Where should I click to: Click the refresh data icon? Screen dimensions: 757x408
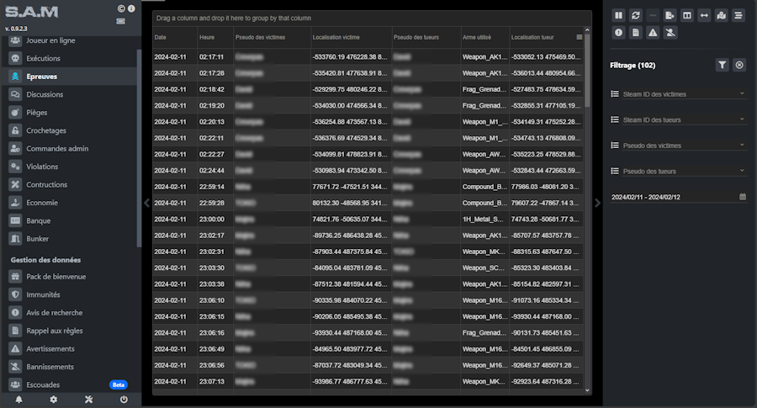(x=636, y=15)
